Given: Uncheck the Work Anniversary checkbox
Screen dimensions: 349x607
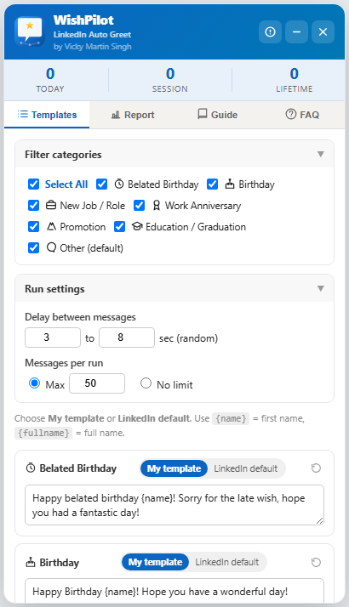Looking at the screenshot, I should click(x=140, y=205).
